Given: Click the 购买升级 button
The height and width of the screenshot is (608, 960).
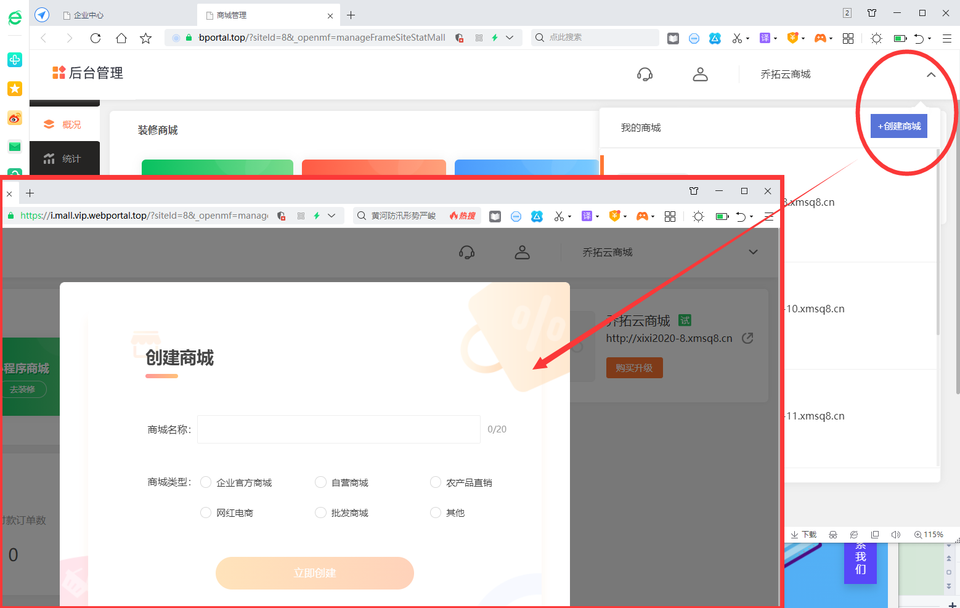Looking at the screenshot, I should coord(634,368).
